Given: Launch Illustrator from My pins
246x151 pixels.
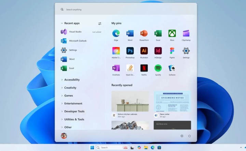Looking at the screenshot, I should point(144,51).
